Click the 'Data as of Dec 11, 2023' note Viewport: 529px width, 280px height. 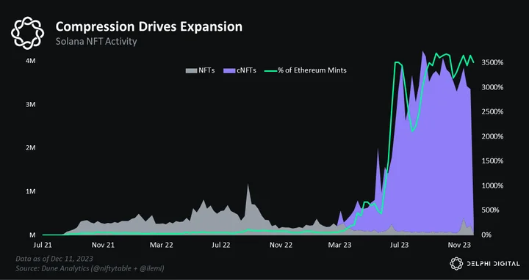pos(54,259)
